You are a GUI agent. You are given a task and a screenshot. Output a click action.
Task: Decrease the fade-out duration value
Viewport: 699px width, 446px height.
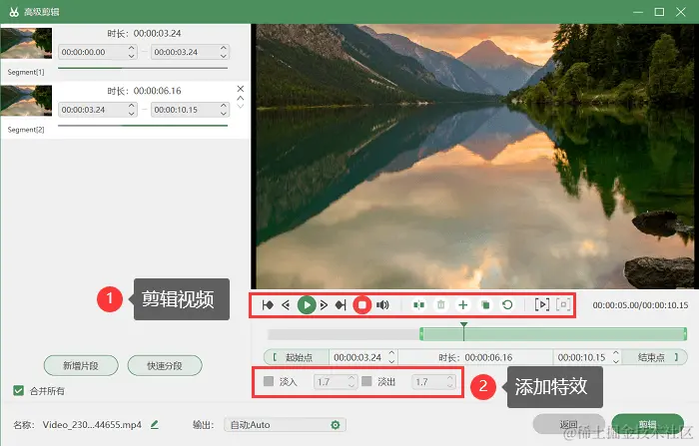[449, 385]
